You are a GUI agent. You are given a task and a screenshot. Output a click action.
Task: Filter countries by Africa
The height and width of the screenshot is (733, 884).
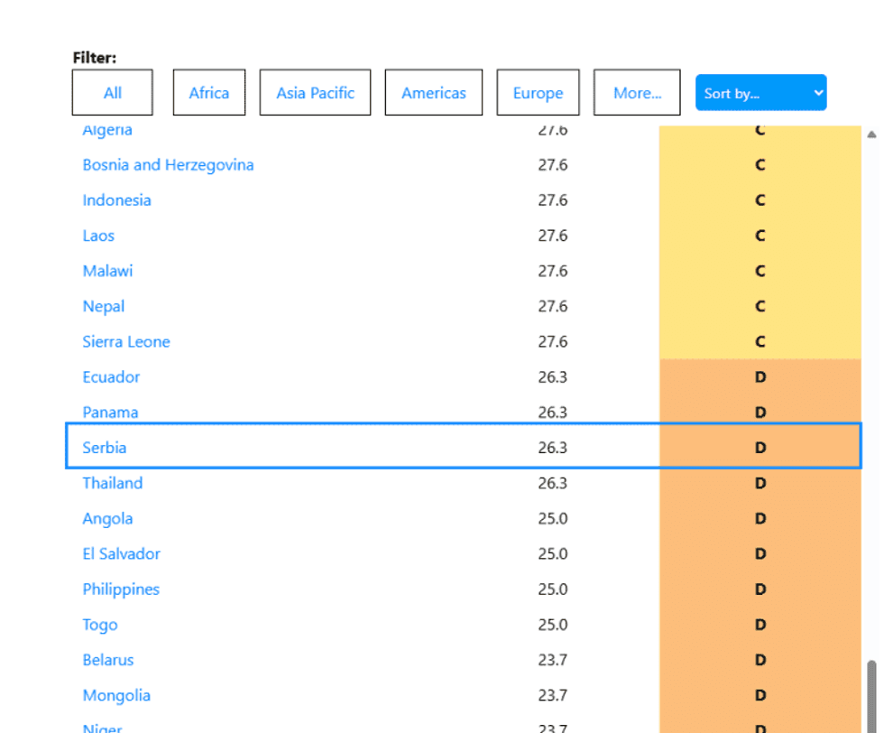click(x=208, y=93)
